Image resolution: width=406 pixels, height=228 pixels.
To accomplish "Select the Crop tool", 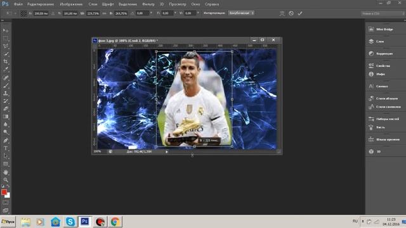I will point(6,61).
